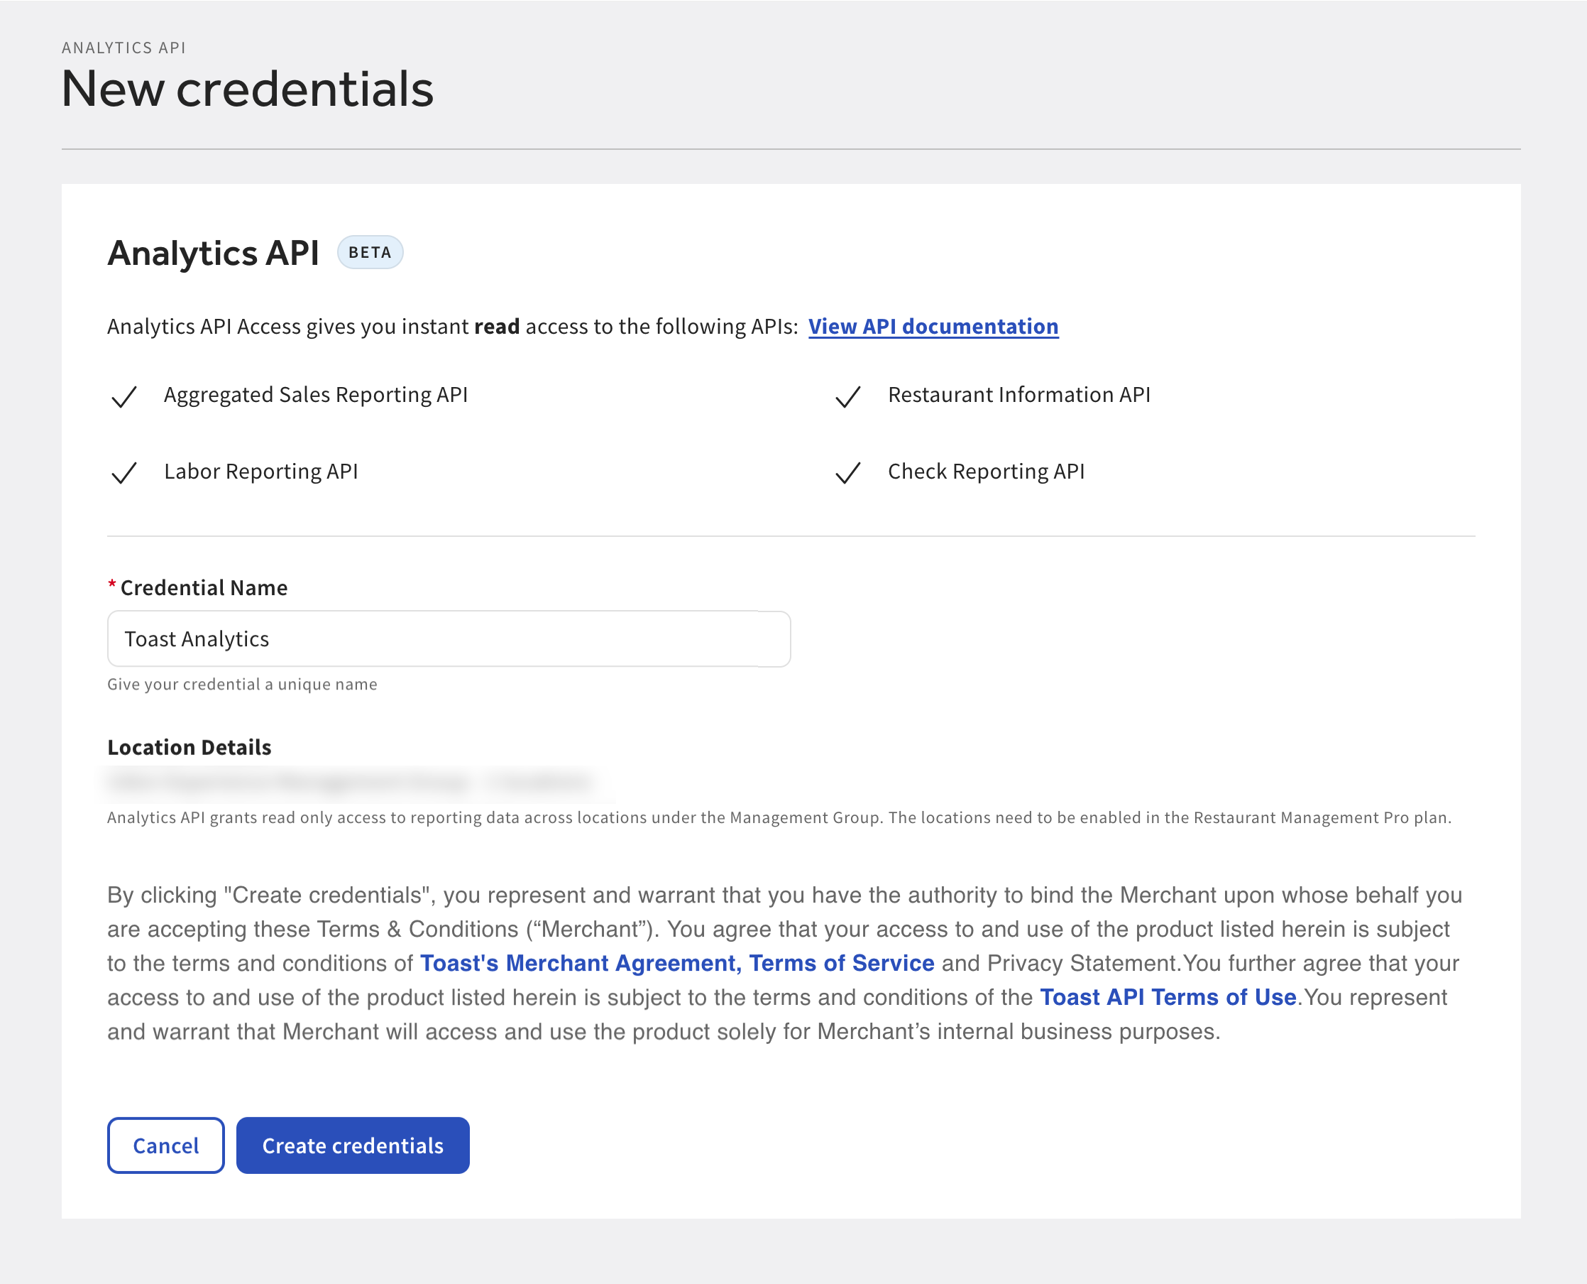1587x1284 pixels.
Task: Open Toast's Merchant Agreement, Terms of Service link
Action: pyautogui.click(x=677, y=963)
